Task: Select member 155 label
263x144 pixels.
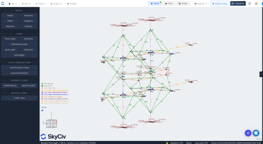Action: (146, 102)
